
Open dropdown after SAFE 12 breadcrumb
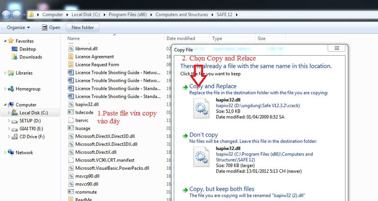click(237, 15)
